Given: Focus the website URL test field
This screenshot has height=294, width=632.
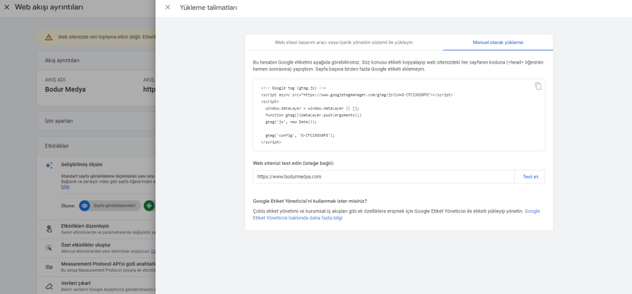Looking at the screenshot, I should (384, 177).
